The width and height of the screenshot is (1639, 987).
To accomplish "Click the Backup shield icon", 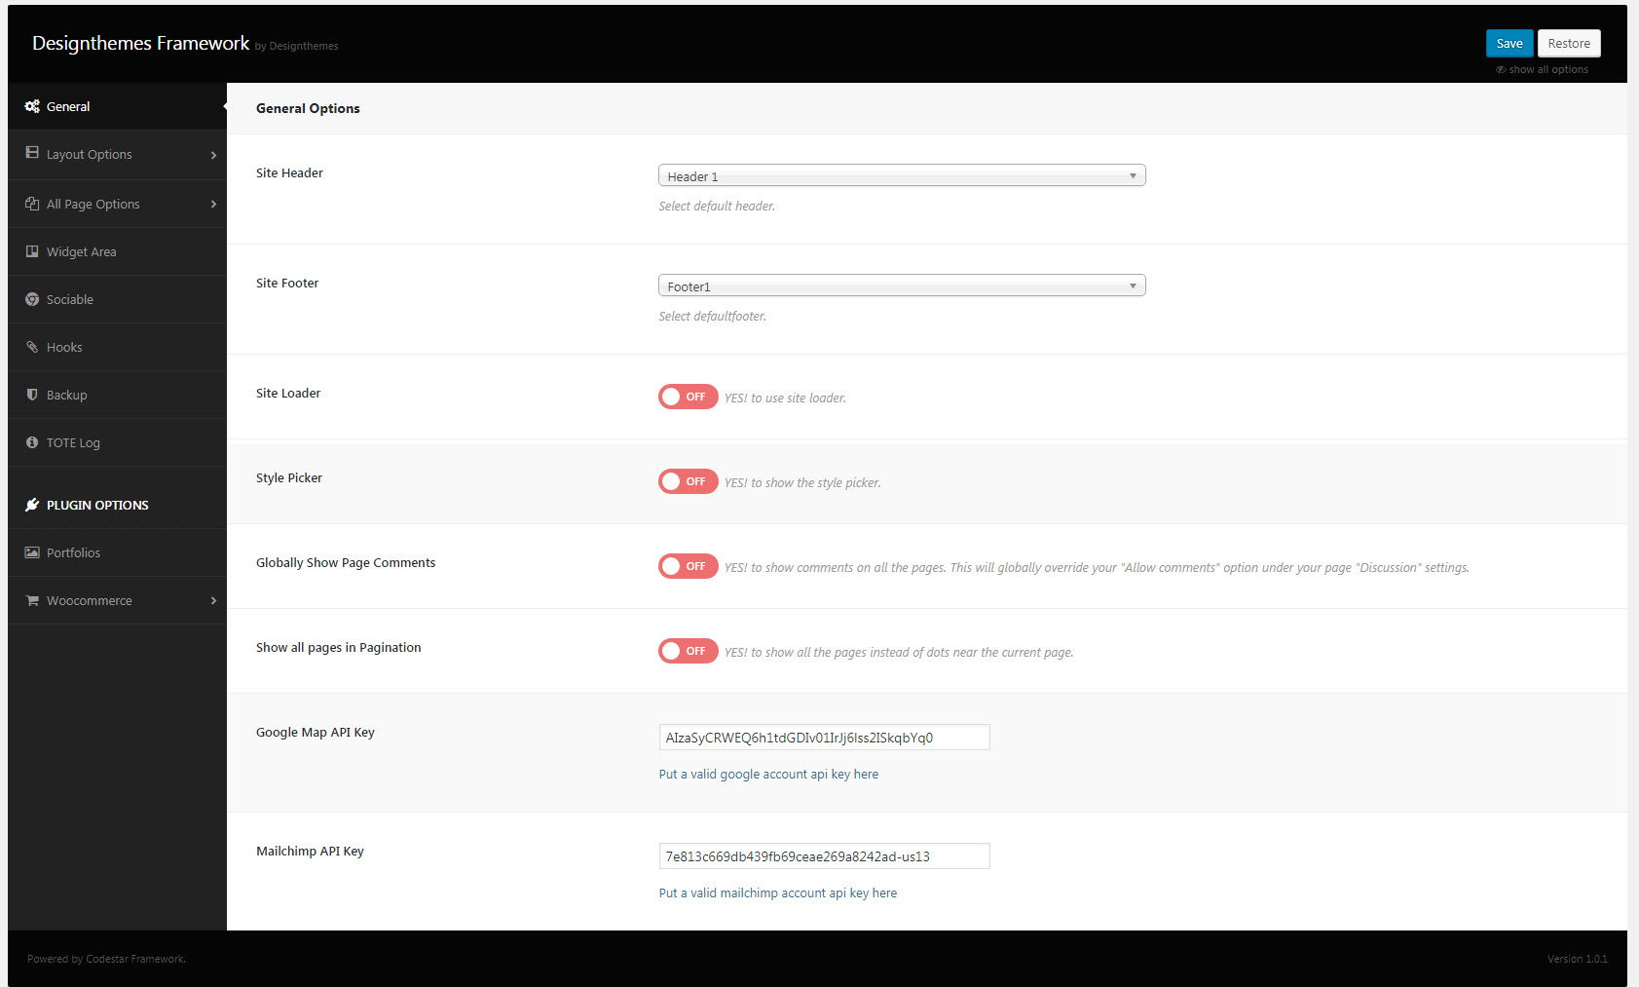I will (32, 395).
